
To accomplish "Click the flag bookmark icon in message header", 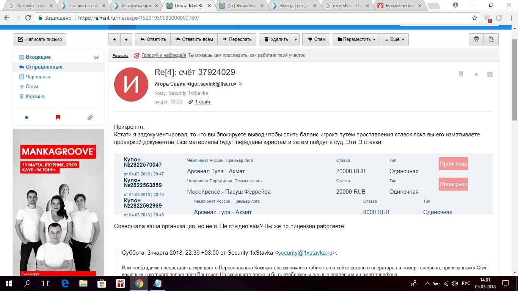I will point(461,74).
